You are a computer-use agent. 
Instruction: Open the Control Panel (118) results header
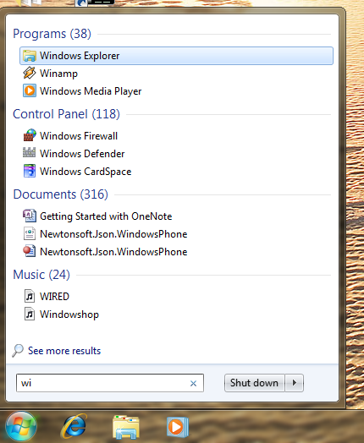point(67,114)
